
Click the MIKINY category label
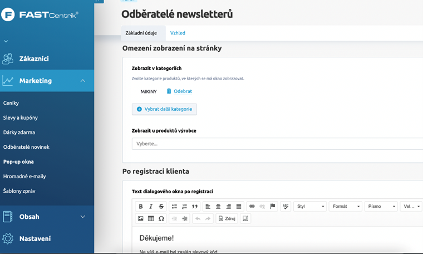(x=149, y=91)
